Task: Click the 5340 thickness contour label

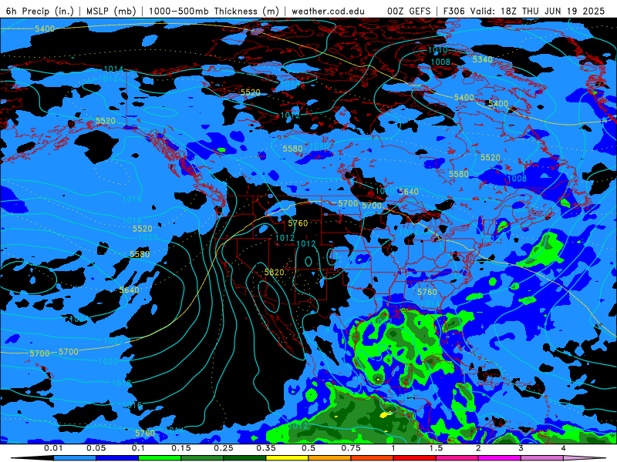Action: pos(483,59)
